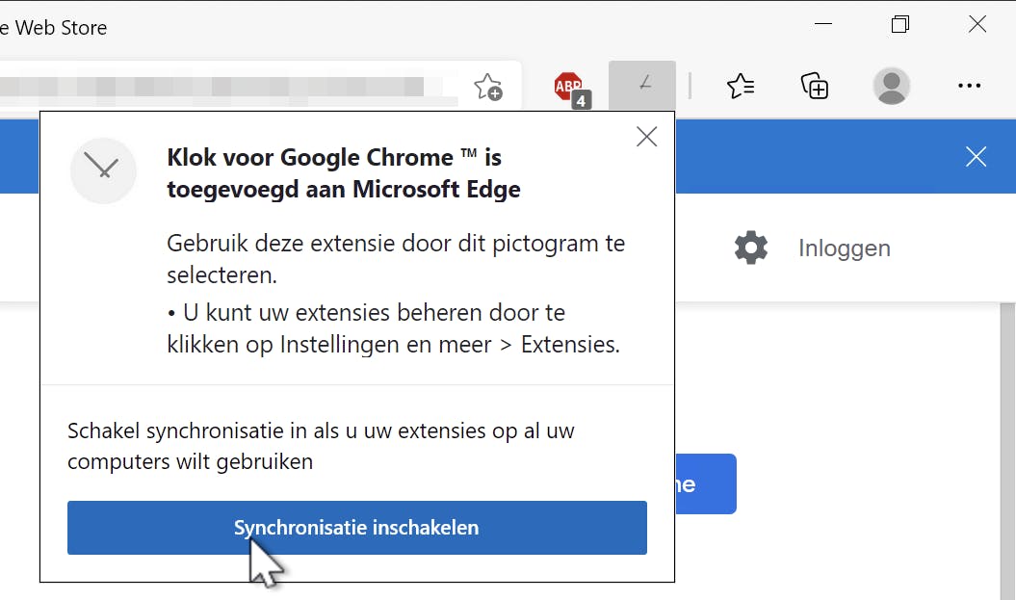Restore down the Edge window
The height and width of the screenshot is (600, 1016).
(x=899, y=25)
